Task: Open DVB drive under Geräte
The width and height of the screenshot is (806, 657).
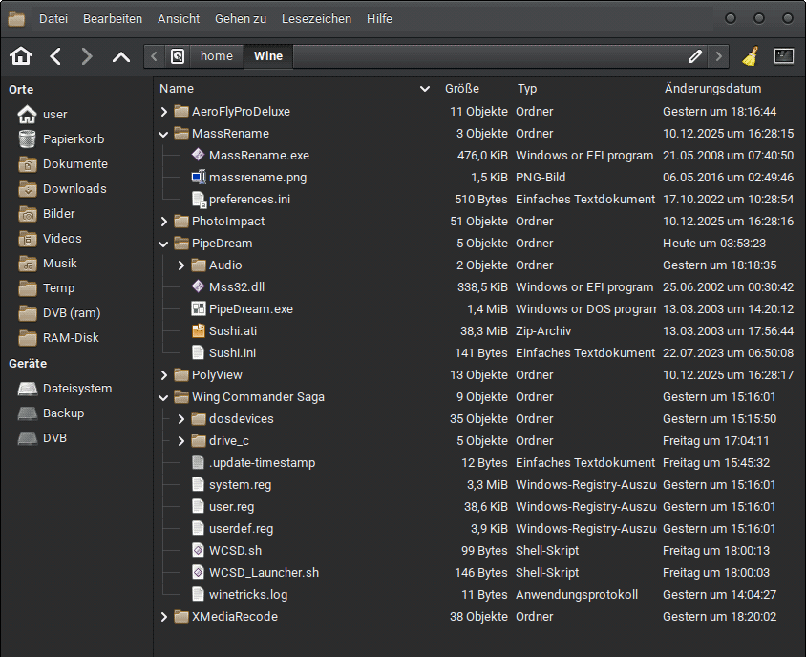Action: (42, 438)
